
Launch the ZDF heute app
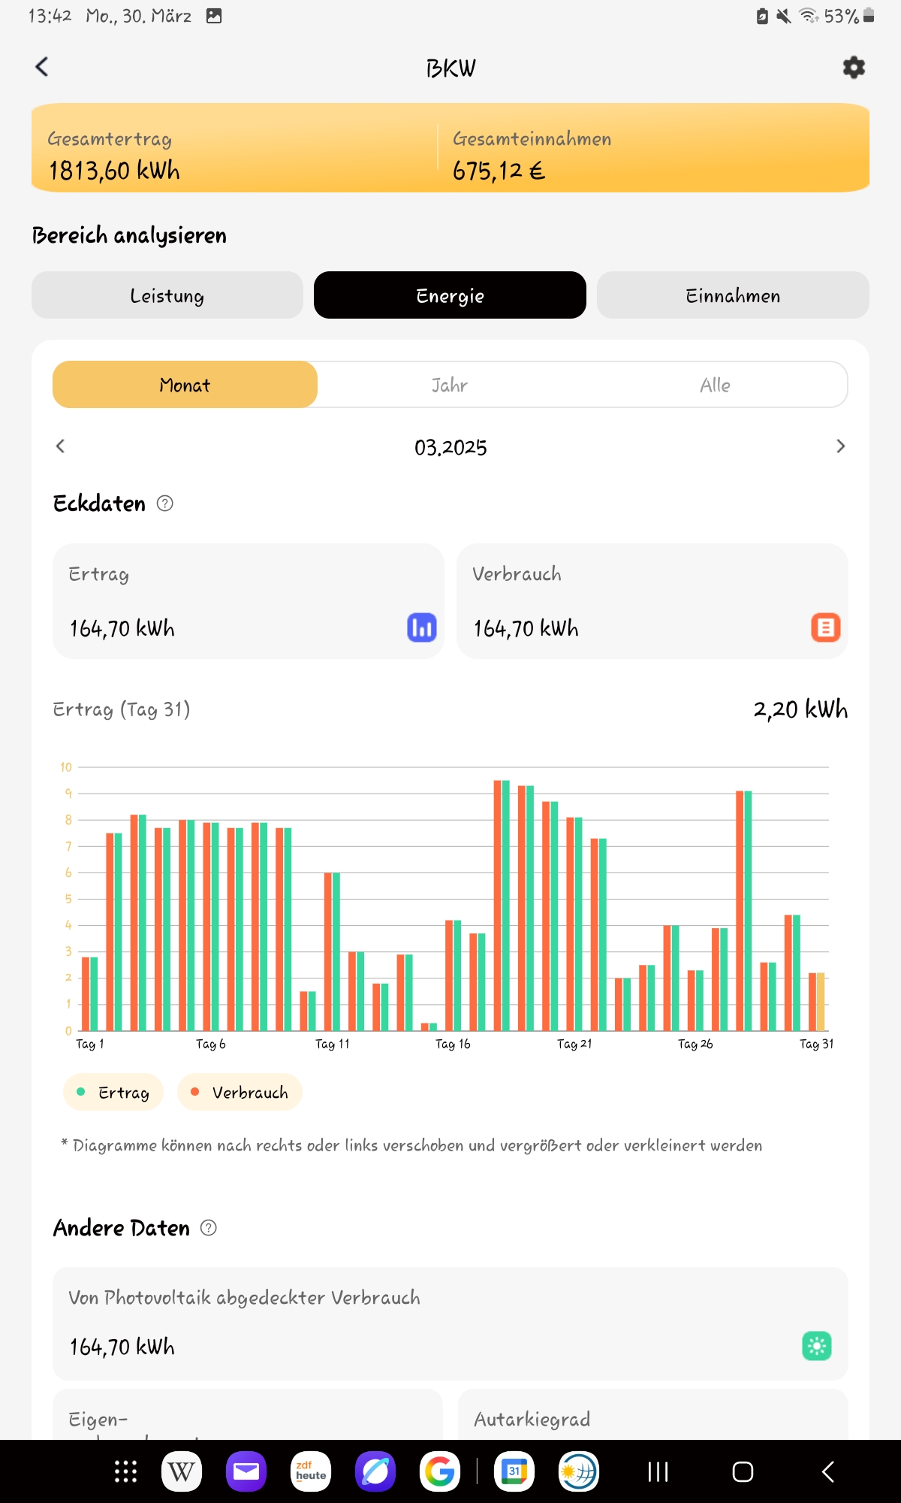(310, 1471)
